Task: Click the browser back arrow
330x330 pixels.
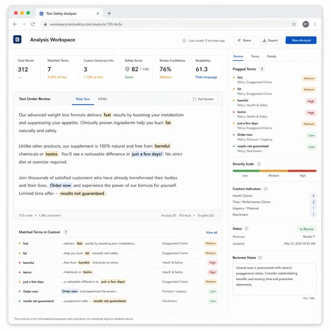Action: click(15, 24)
